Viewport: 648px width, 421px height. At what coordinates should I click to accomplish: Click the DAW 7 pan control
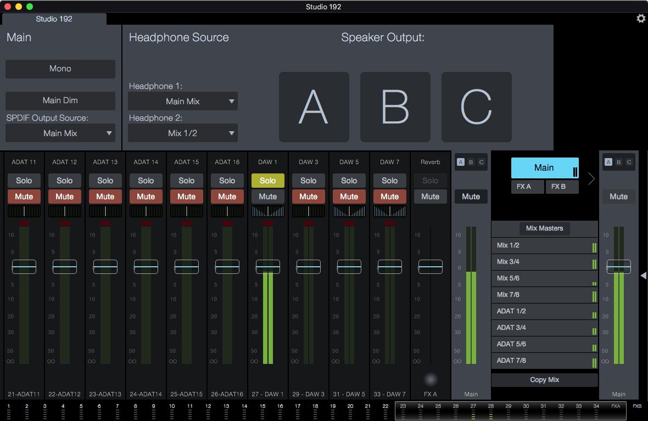point(390,211)
